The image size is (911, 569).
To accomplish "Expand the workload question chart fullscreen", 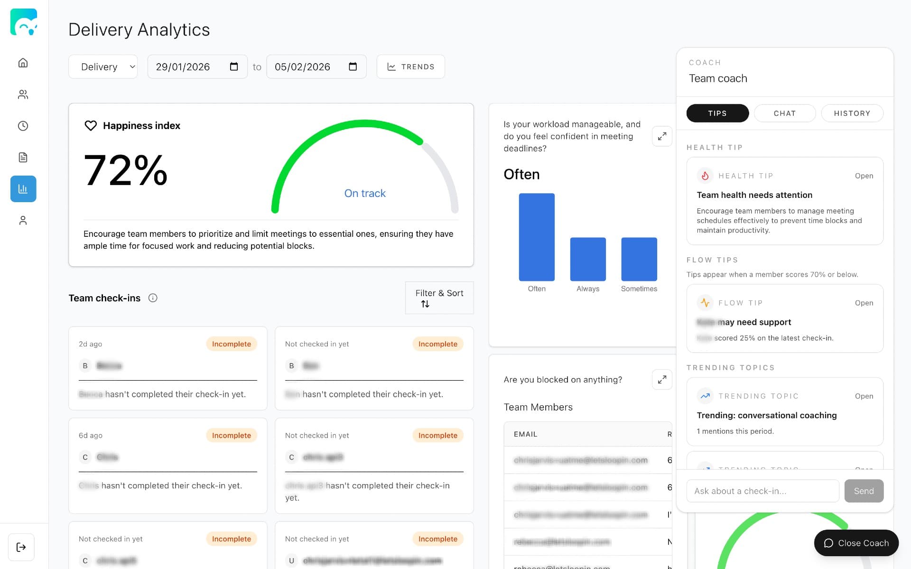I will coord(662,136).
